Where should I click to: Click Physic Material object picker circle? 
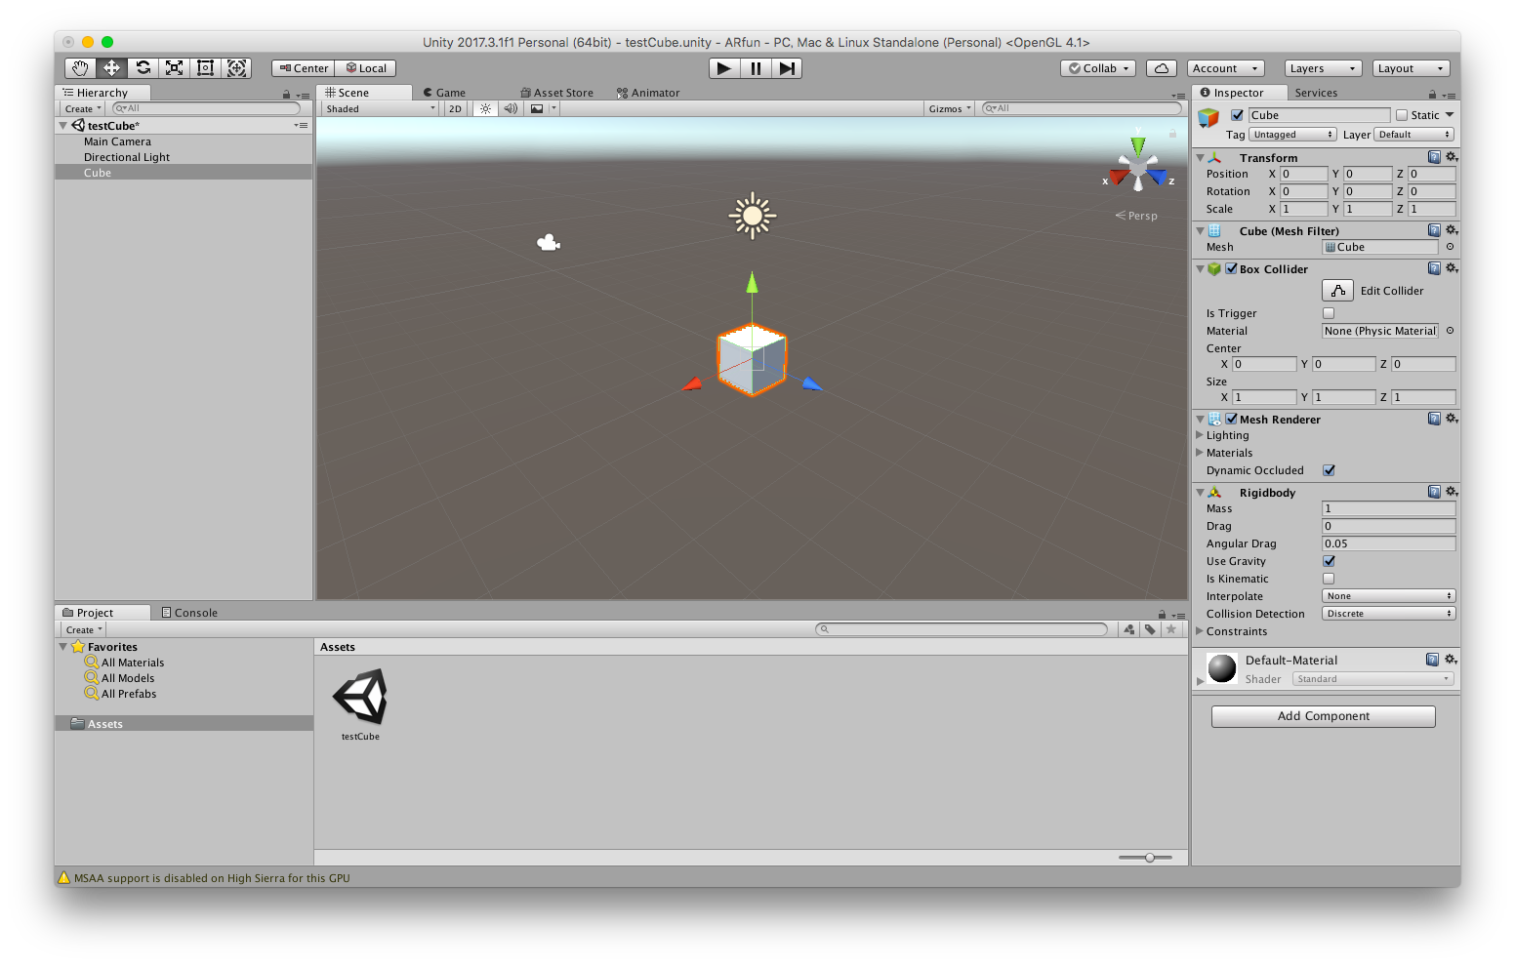coord(1450,331)
